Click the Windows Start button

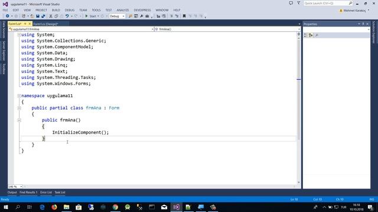5,207
